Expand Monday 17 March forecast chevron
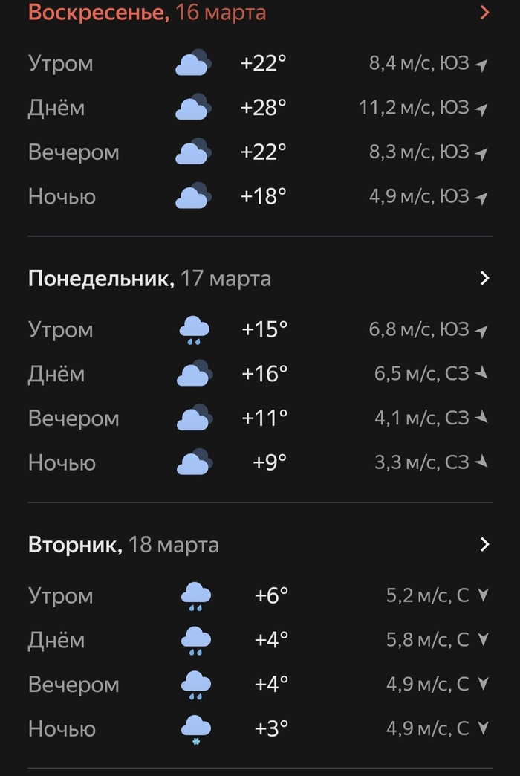This screenshot has width=520, height=776. [x=485, y=278]
